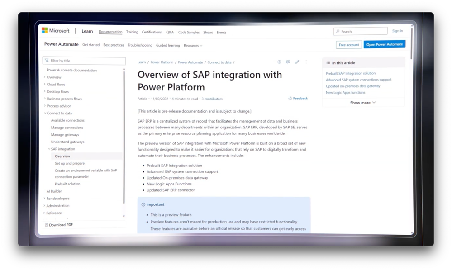
Task: Click the Filter by title field
Action: (x=84, y=61)
